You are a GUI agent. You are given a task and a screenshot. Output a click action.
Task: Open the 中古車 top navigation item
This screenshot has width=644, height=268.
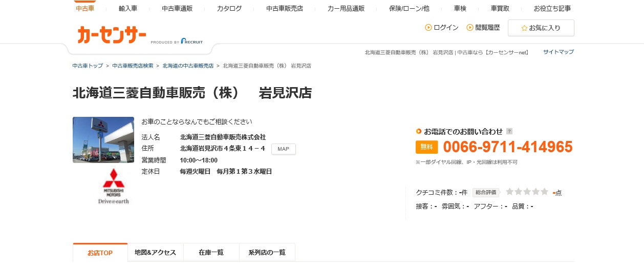pos(85,8)
